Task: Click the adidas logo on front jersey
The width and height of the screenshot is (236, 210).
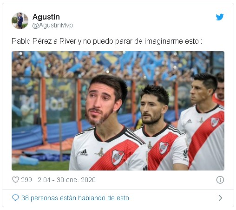Action: (x=84, y=152)
